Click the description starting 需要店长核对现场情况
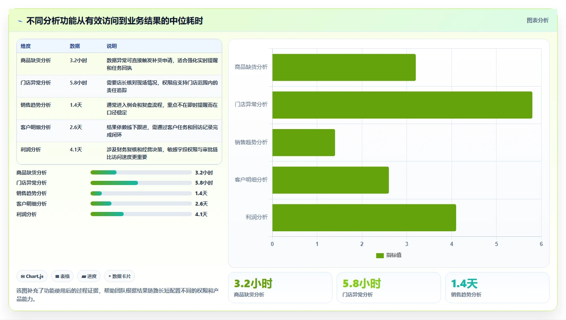Image resolution: width=566 pixels, height=320 pixels. (162, 87)
